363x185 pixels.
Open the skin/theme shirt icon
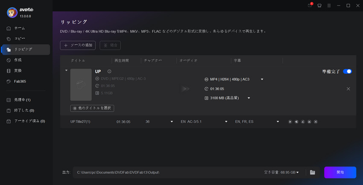click(x=319, y=6)
